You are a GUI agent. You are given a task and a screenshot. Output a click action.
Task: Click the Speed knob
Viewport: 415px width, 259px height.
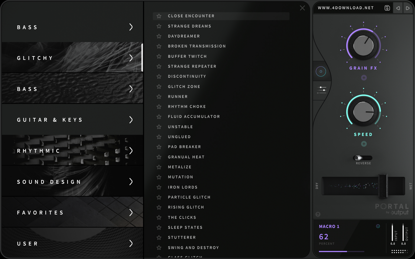363,112
